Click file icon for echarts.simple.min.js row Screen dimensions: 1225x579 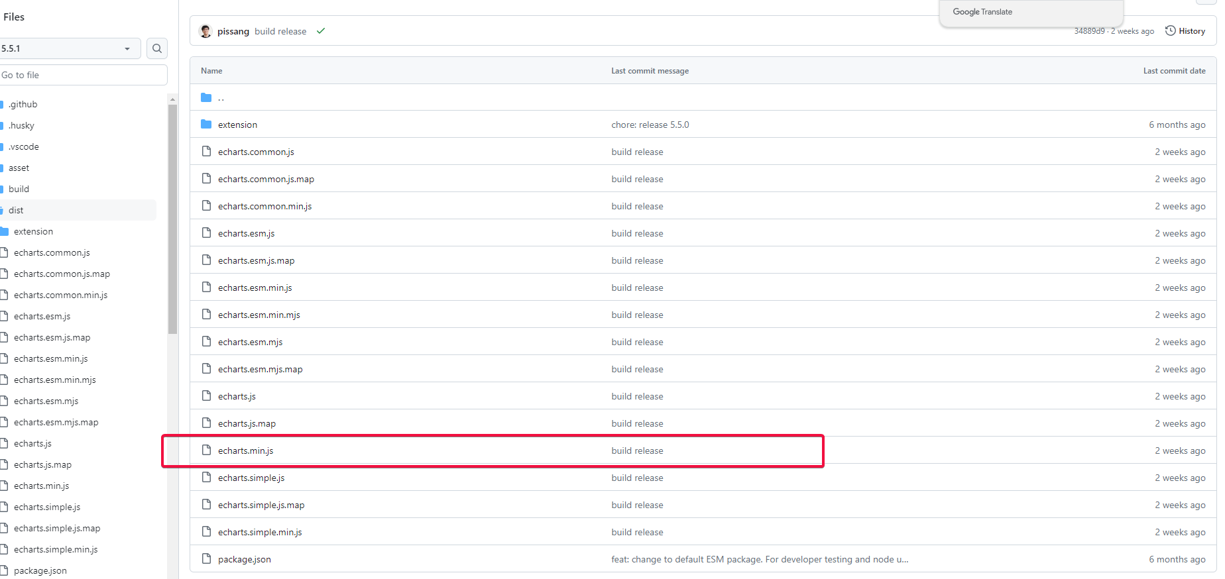tap(206, 532)
